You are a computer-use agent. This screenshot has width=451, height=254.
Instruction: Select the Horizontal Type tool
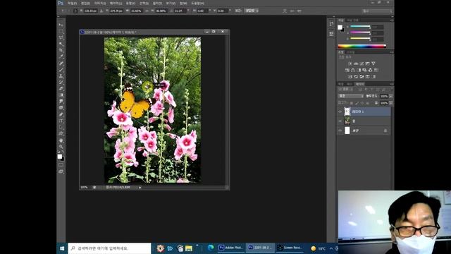[x=61, y=121]
